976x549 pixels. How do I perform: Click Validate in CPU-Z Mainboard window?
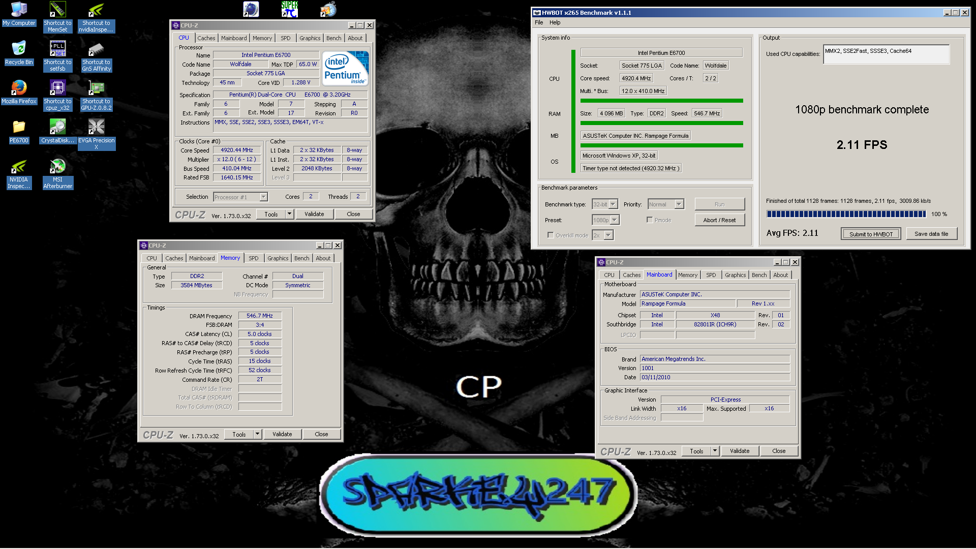tap(740, 451)
